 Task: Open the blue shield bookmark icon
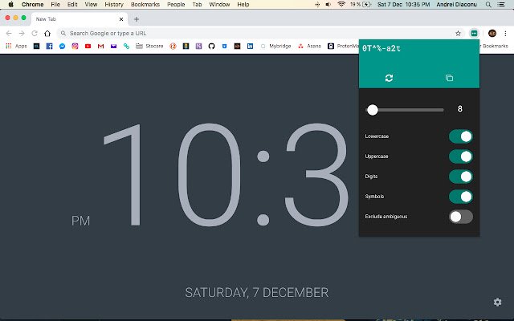224,47
